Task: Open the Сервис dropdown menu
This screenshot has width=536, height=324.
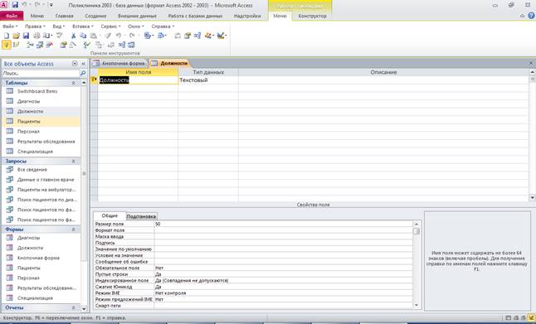Action: (x=110, y=27)
